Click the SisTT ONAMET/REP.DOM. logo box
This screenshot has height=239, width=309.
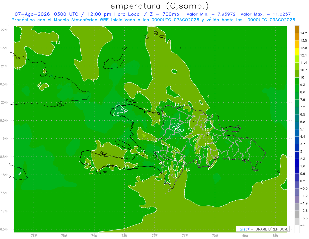(262, 229)
